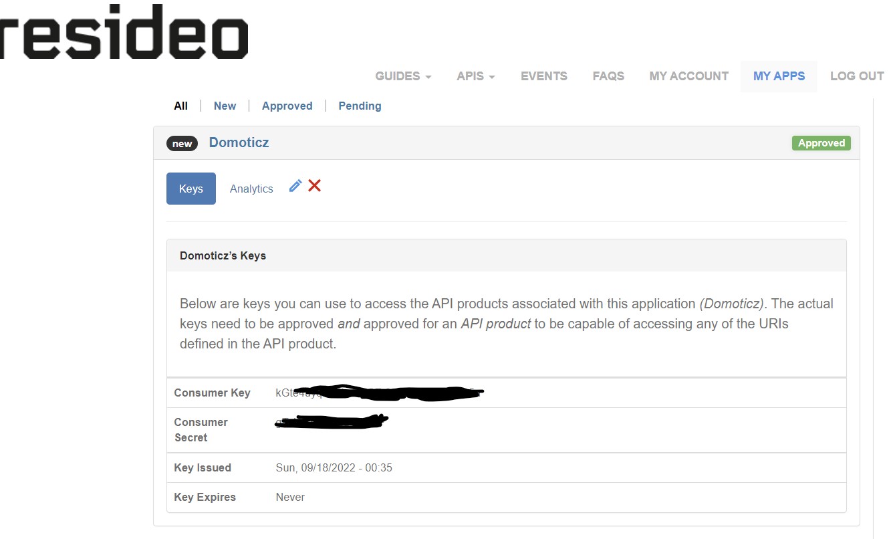This screenshot has width=891, height=539.
Task: Click LOG OUT in the navigation
Action: coord(857,76)
